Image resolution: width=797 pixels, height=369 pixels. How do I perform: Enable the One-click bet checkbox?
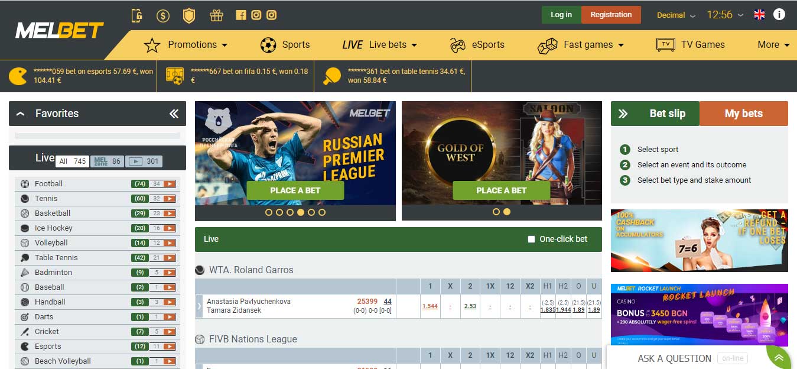click(x=531, y=239)
